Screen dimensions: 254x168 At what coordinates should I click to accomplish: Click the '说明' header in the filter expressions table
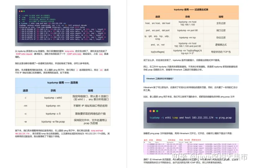tap(221, 17)
